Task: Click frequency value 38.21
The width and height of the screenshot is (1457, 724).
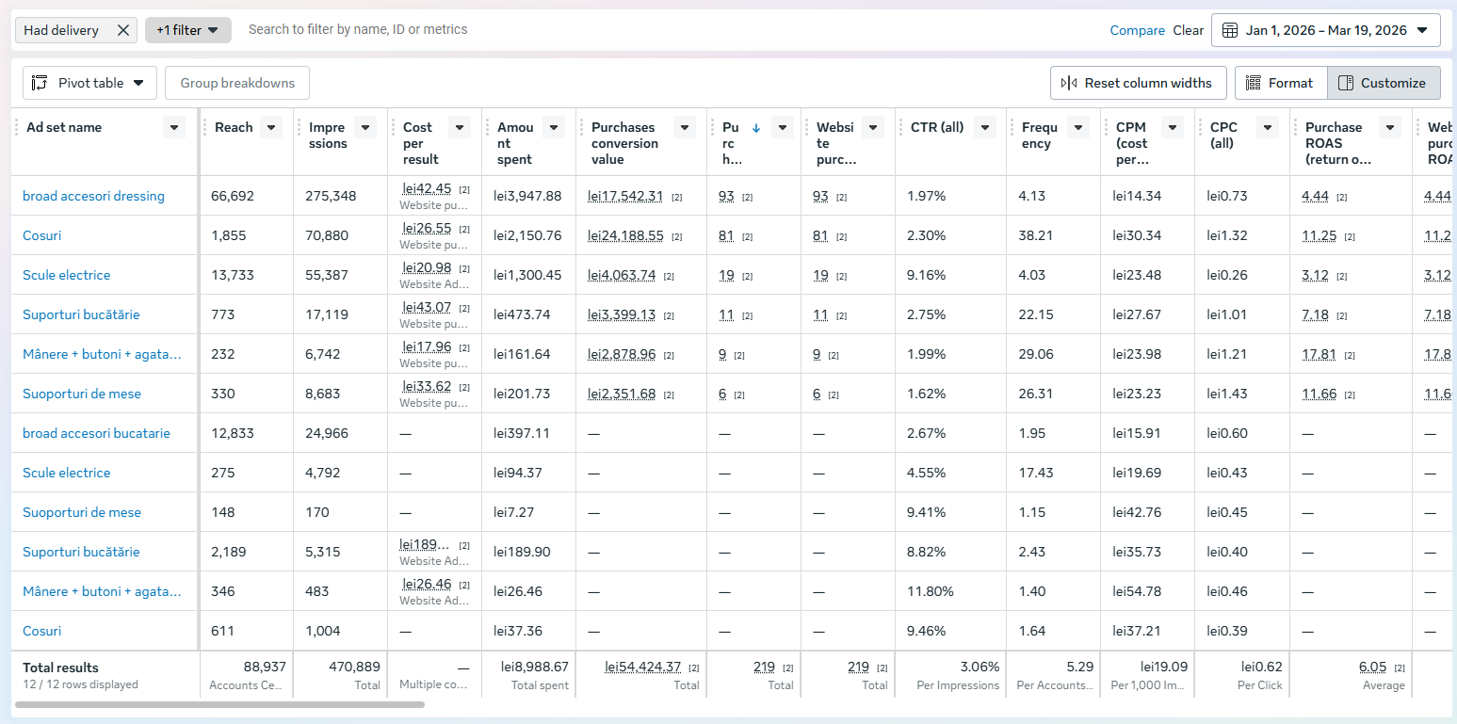Action: pyautogui.click(x=1036, y=235)
